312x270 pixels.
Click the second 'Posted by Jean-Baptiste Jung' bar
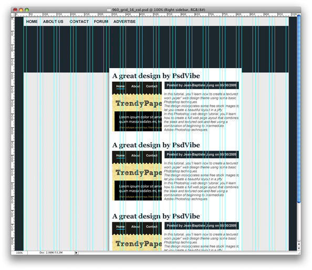point(202,154)
